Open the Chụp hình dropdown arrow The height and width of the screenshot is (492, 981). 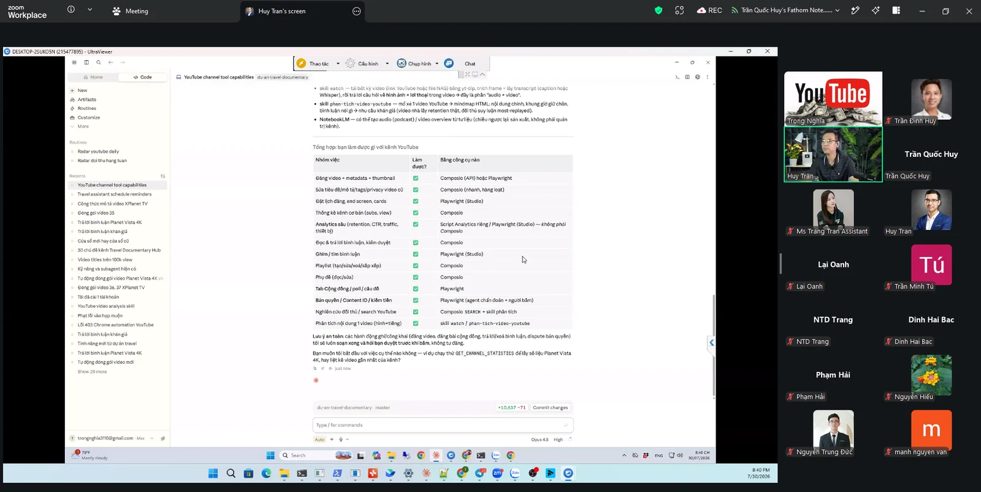[437, 64]
